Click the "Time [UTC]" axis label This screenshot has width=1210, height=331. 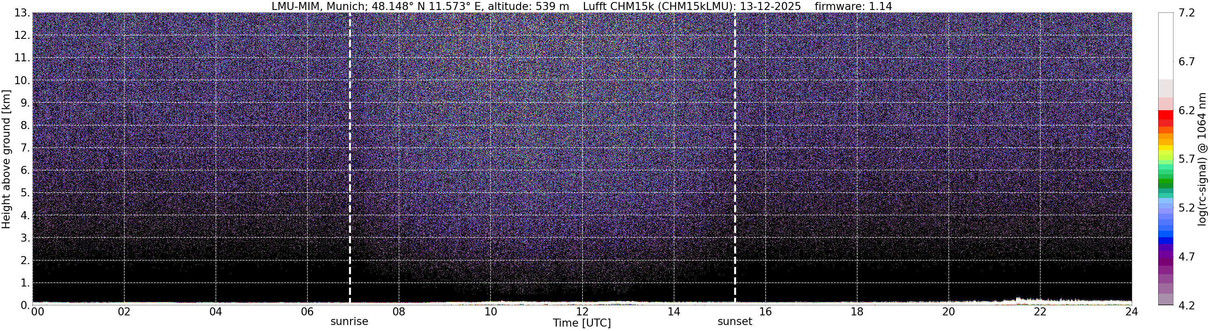[582, 323]
